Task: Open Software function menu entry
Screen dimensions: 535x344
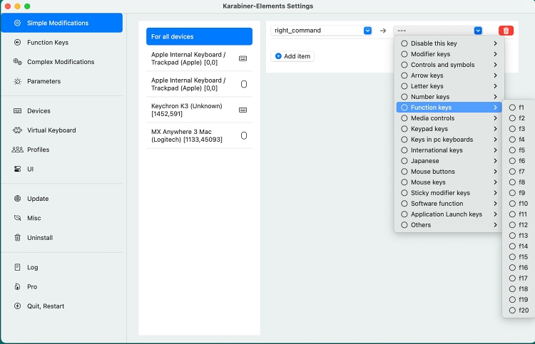Action: point(449,203)
